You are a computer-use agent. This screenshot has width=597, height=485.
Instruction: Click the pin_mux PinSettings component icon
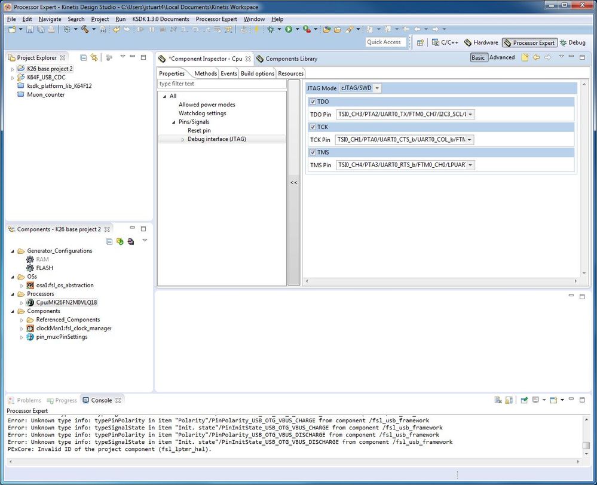pyautogui.click(x=30, y=337)
